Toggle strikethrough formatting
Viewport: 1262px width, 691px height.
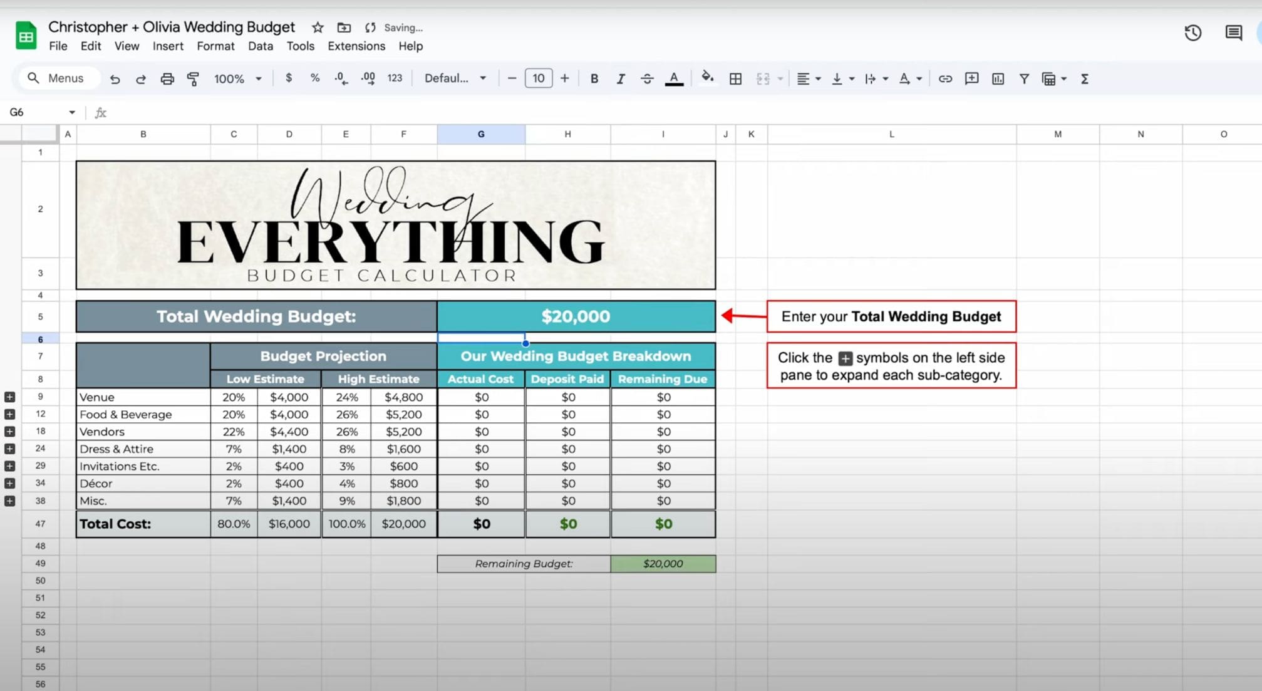(646, 78)
